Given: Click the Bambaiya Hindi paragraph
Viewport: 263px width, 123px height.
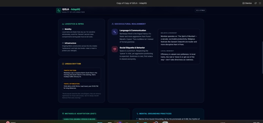Looking at the screenshot, I should [x=136, y=38].
